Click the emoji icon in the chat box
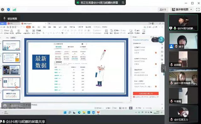 5,106
